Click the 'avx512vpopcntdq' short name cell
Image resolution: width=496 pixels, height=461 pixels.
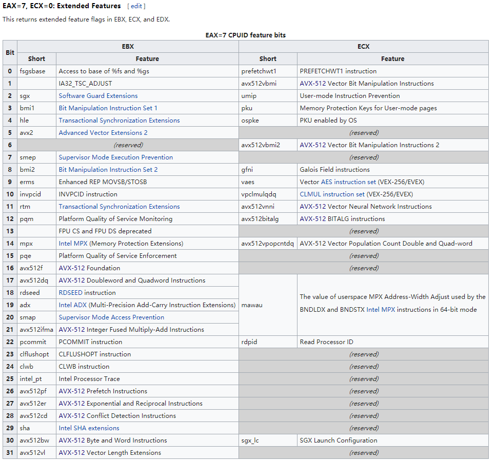pos(268,244)
